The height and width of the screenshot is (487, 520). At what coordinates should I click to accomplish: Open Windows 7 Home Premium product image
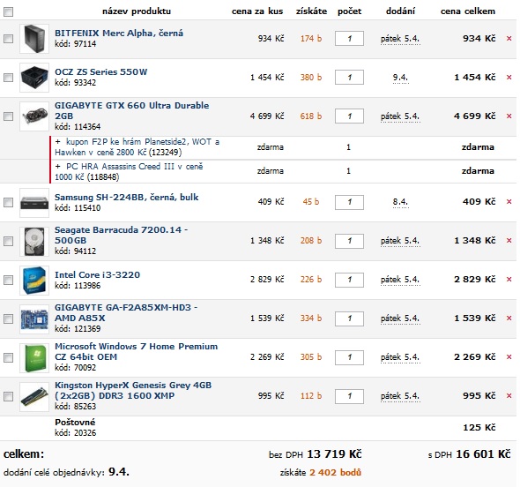(34, 358)
